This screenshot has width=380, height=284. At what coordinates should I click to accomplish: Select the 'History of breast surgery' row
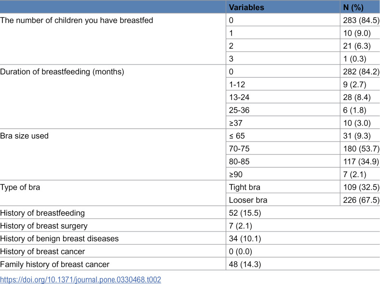click(190, 226)
